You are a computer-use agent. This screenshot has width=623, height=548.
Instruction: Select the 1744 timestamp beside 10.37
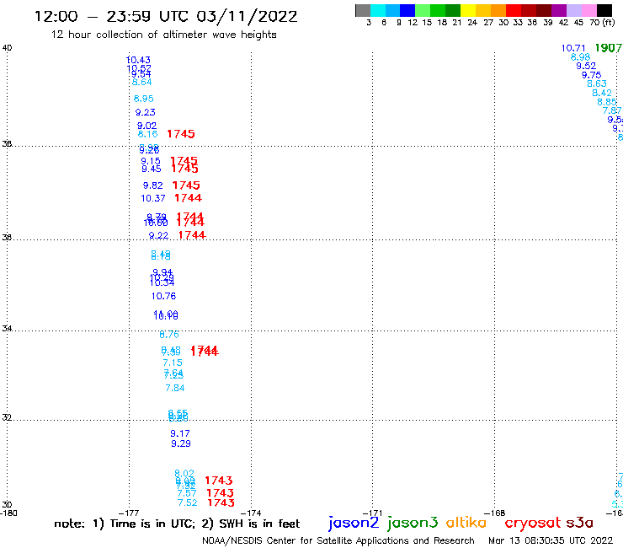189,198
